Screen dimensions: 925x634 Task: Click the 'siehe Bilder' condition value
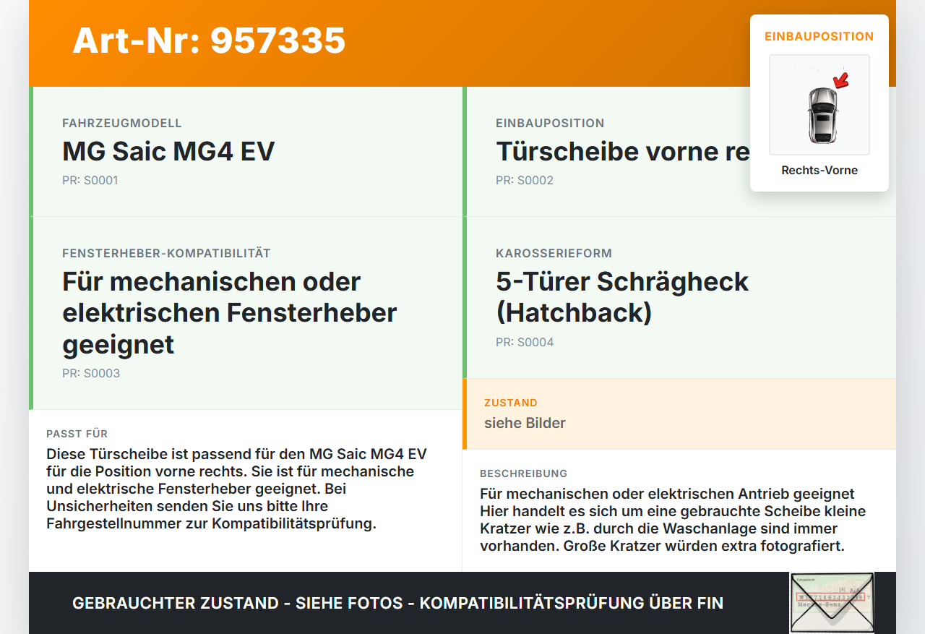(525, 423)
